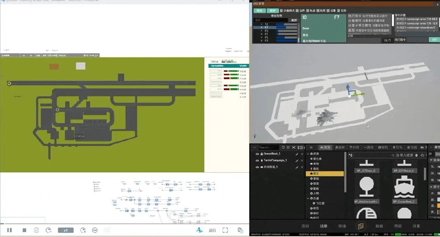Viewport: 440px width, 237px height.
Task: Open 相机 tab in asset toolbar
Action: 383,147
